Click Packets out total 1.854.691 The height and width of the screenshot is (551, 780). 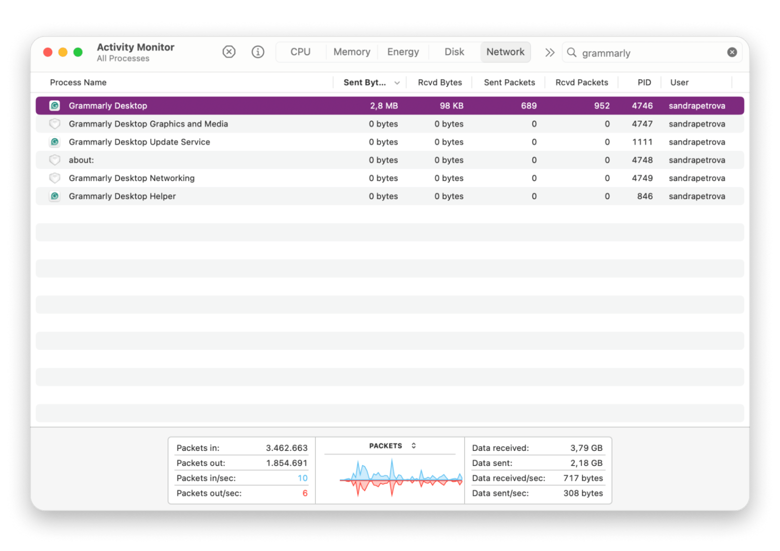point(286,463)
